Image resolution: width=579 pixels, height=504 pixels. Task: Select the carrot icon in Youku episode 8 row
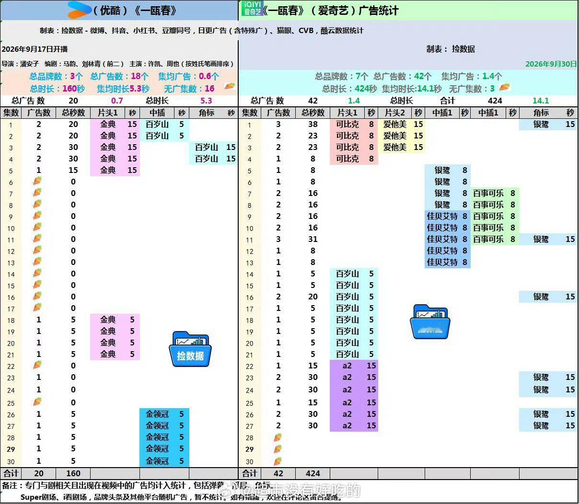37,204
